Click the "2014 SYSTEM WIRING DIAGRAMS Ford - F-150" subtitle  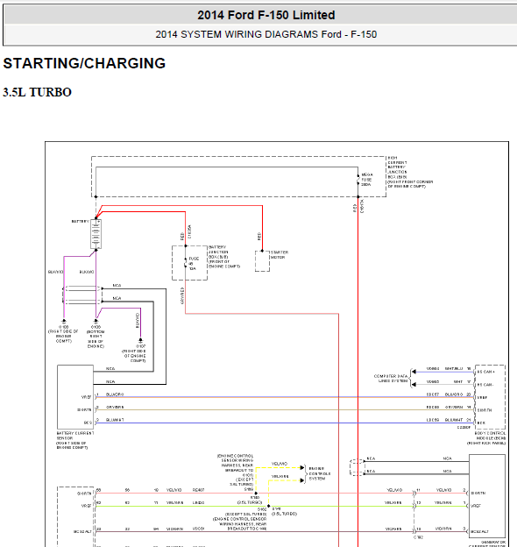click(x=266, y=34)
